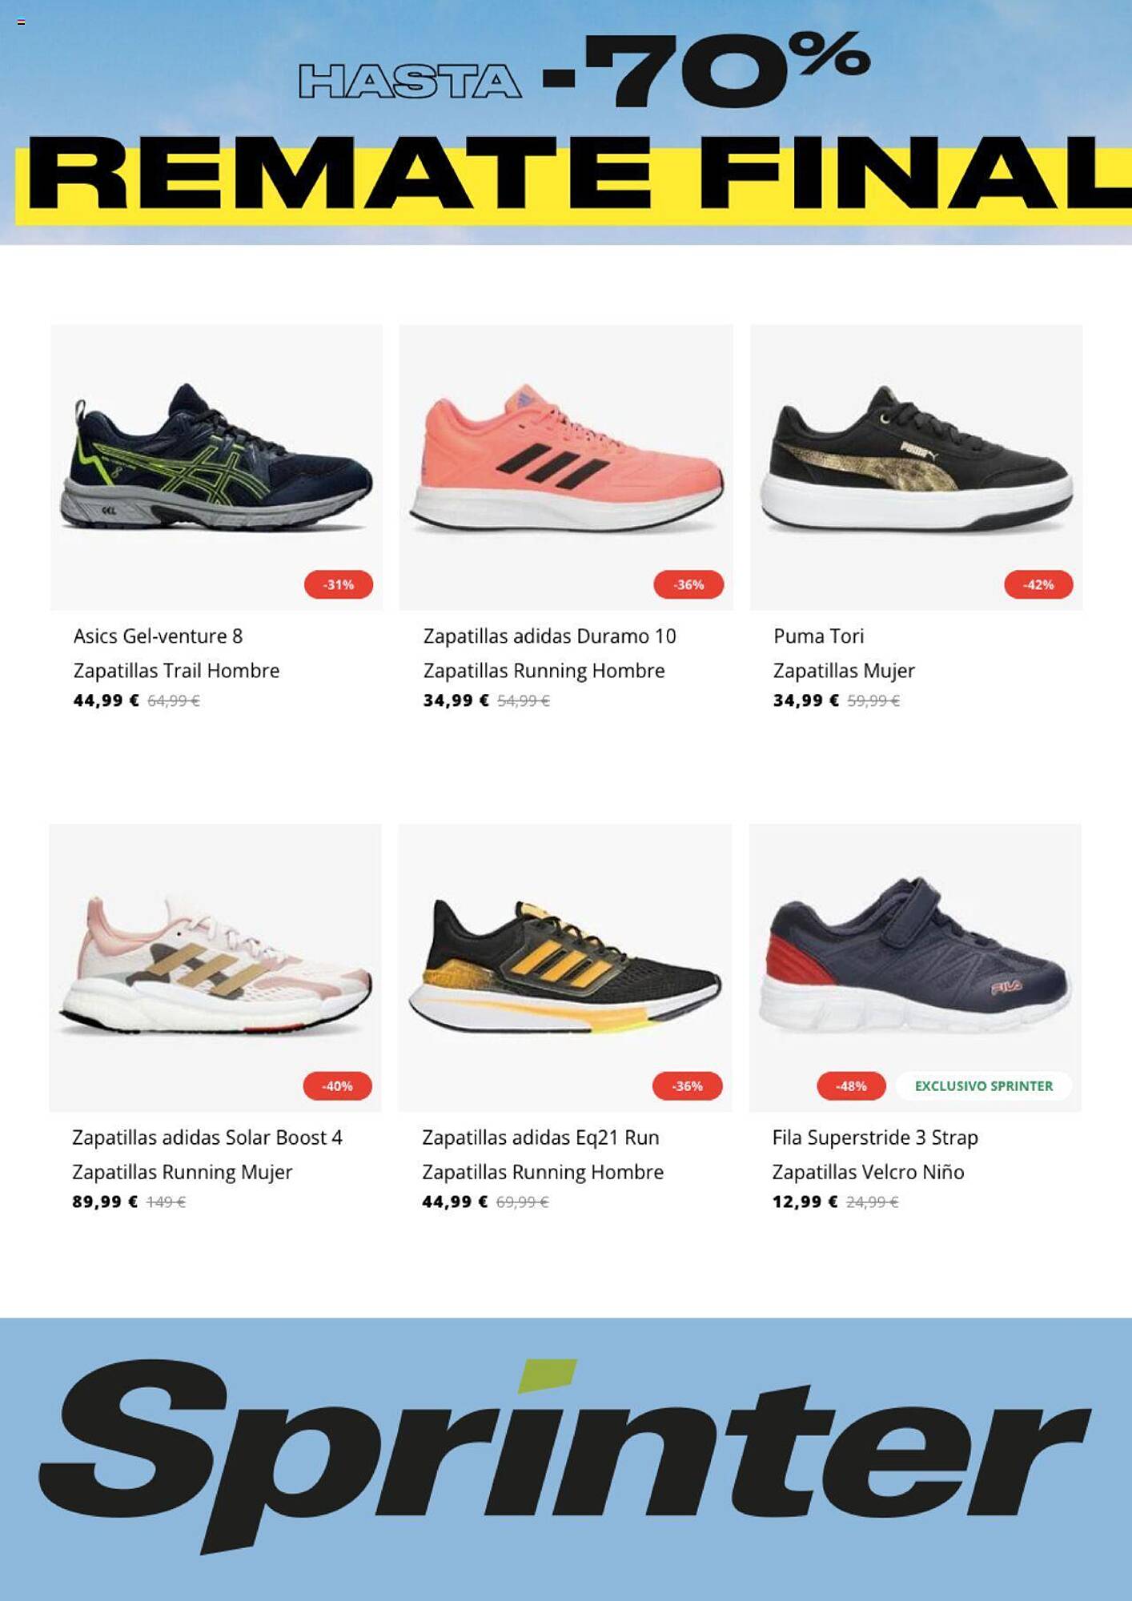Open the Asics Gel-venture 8 product title
1132x1601 pixels.
point(158,636)
